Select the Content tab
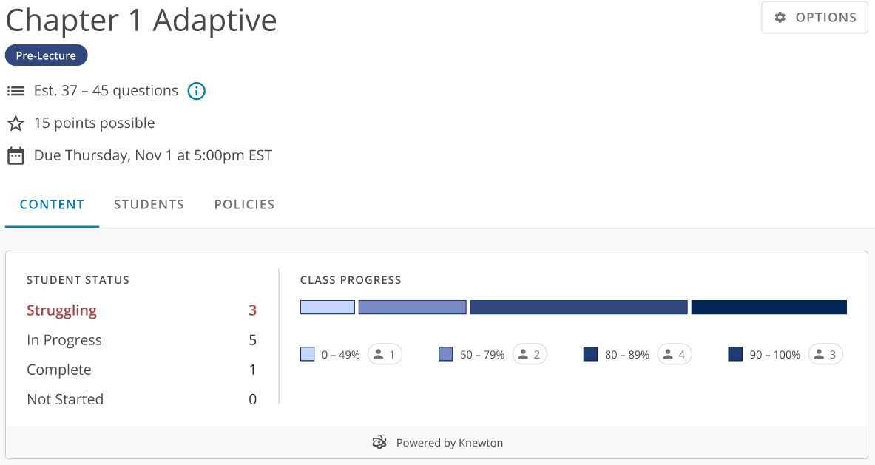This screenshot has width=875, height=465. coord(52,205)
